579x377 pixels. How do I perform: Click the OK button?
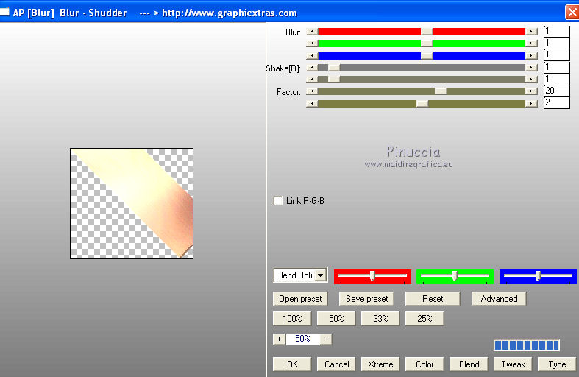tap(292, 364)
